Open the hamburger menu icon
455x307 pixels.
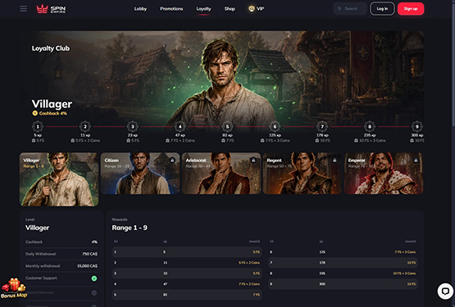(x=24, y=9)
